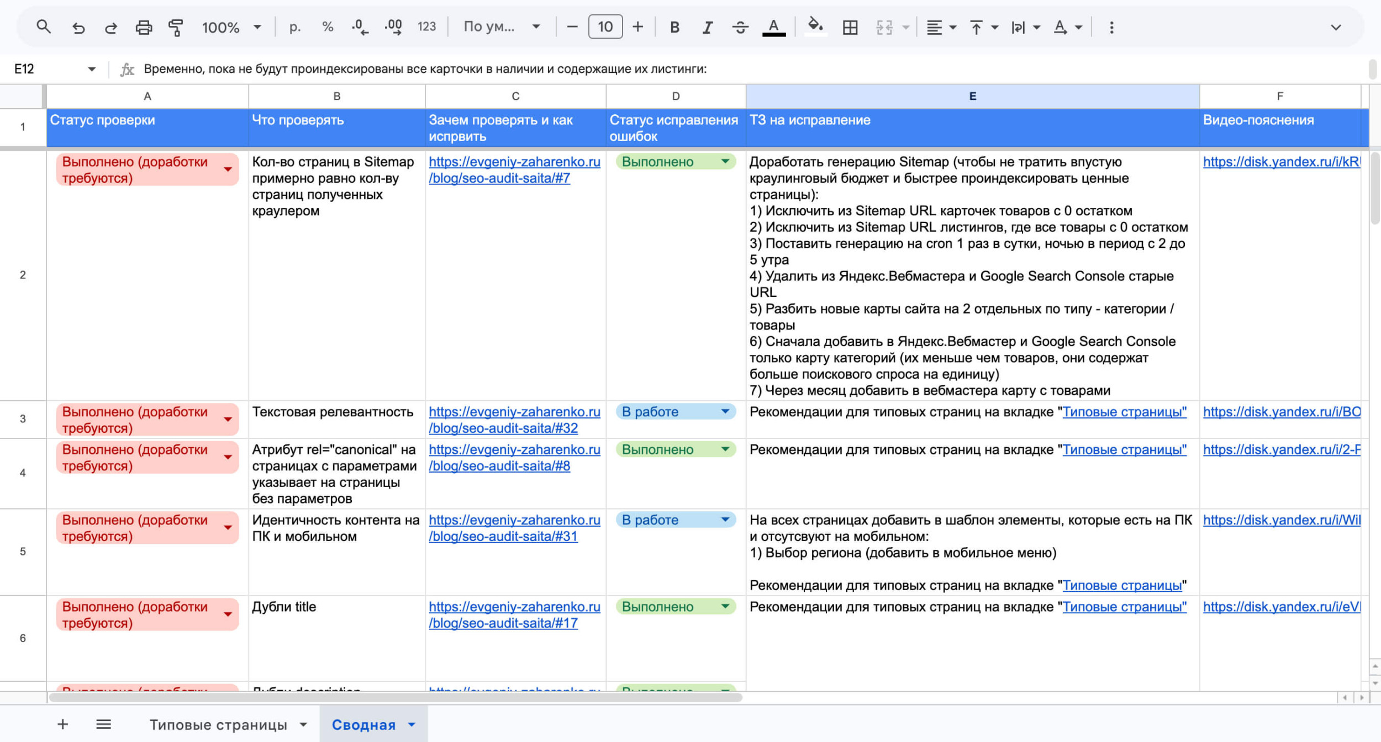Open text wrapping menu
Viewport: 1381px width, 742px height.
1025,27
